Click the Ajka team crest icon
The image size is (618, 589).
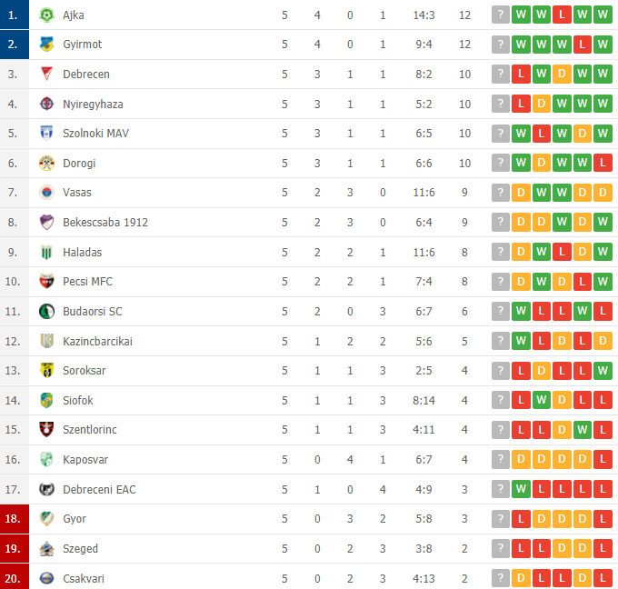(46, 15)
